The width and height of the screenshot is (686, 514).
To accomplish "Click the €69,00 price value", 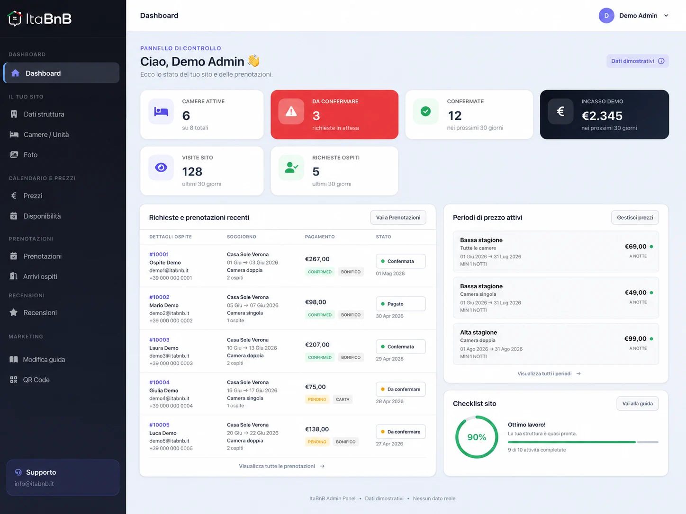I will (635, 247).
